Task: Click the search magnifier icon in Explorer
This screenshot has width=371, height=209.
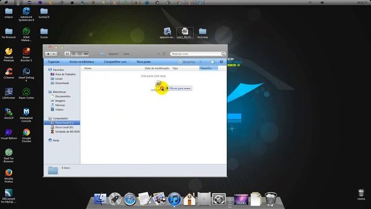Action: click(x=223, y=54)
